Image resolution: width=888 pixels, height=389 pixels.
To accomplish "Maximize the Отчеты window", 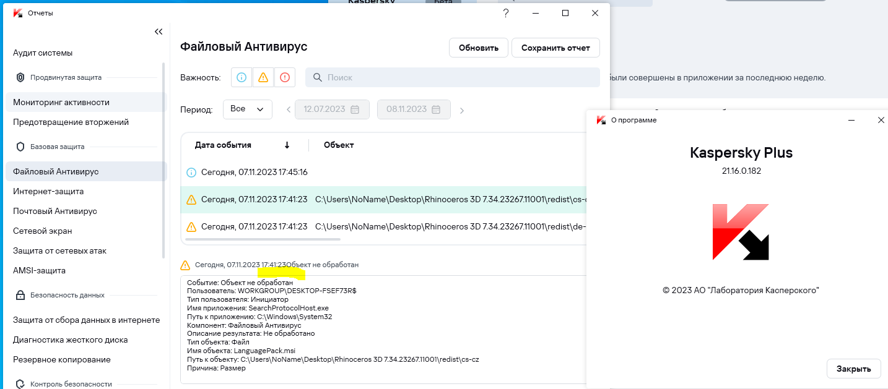I will 565,13.
